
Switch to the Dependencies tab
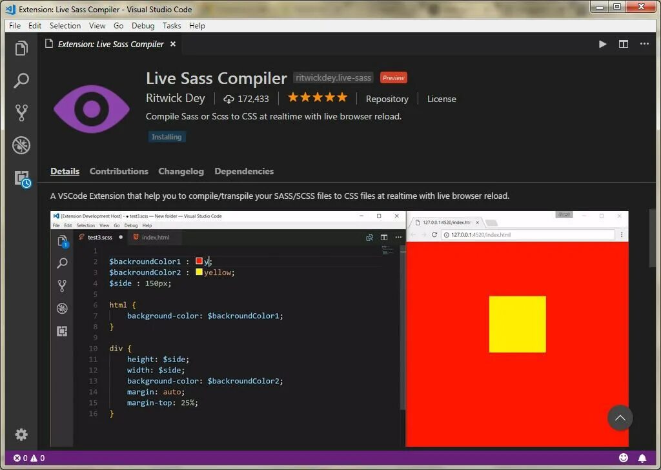[x=244, y=171]
